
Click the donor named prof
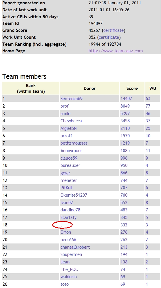click(x=64, y=106)
